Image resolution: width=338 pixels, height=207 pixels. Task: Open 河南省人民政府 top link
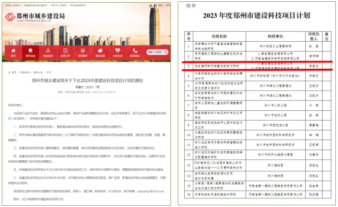(x=10, y=5)
